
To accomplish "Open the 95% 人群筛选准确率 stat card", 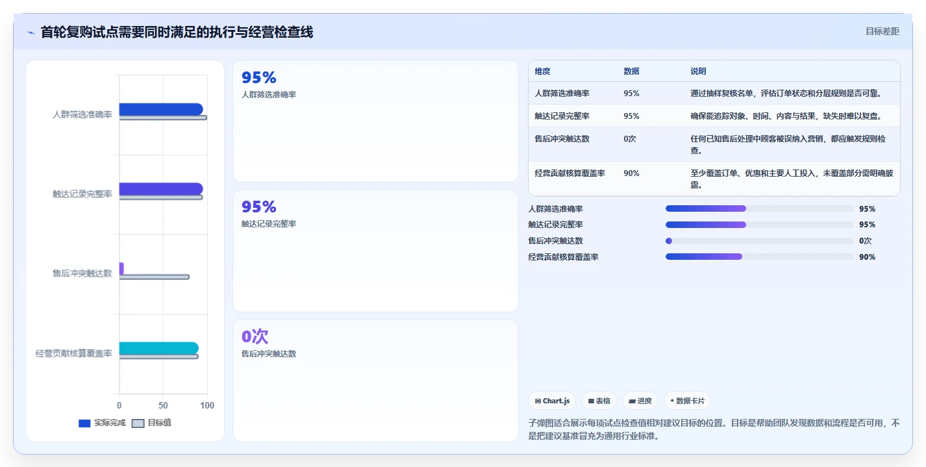I will tap(375, 121).
